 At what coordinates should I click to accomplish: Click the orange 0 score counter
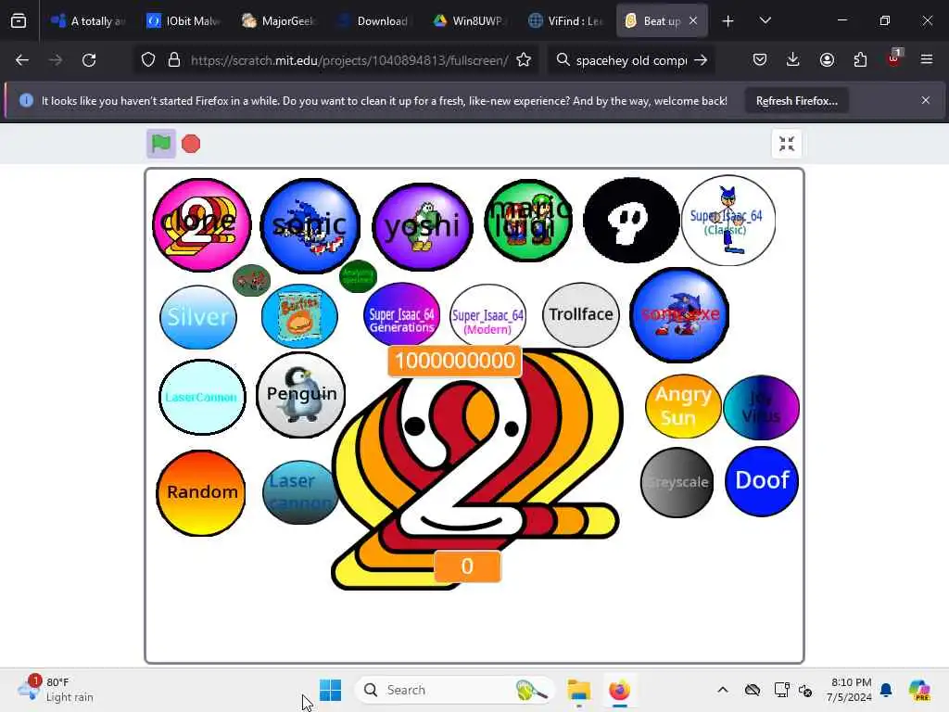pyautogui.click(x=467, y=566)
